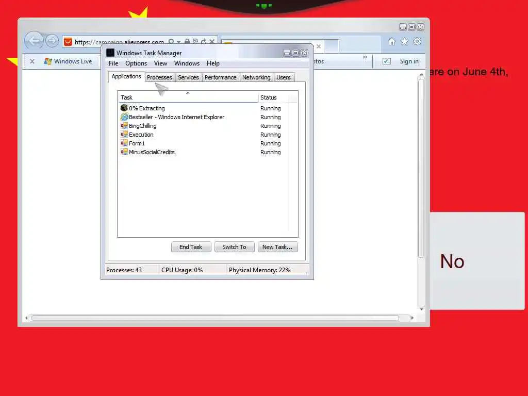Click the Internet Explorer icon beside Bestseller
This screenshot has width=528, height=396.
tap(124, 117)
